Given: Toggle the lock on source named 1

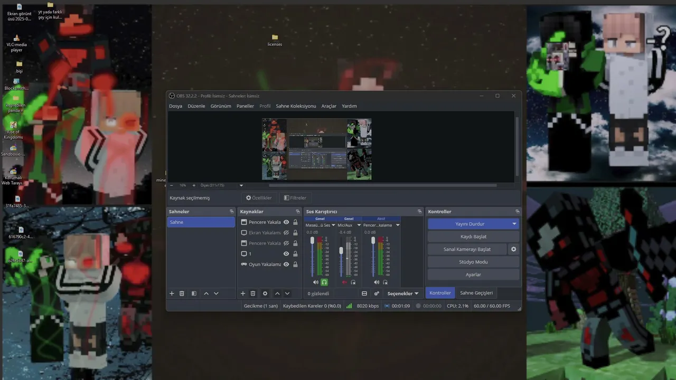Looking at the screenshot, I should [295, 254].
